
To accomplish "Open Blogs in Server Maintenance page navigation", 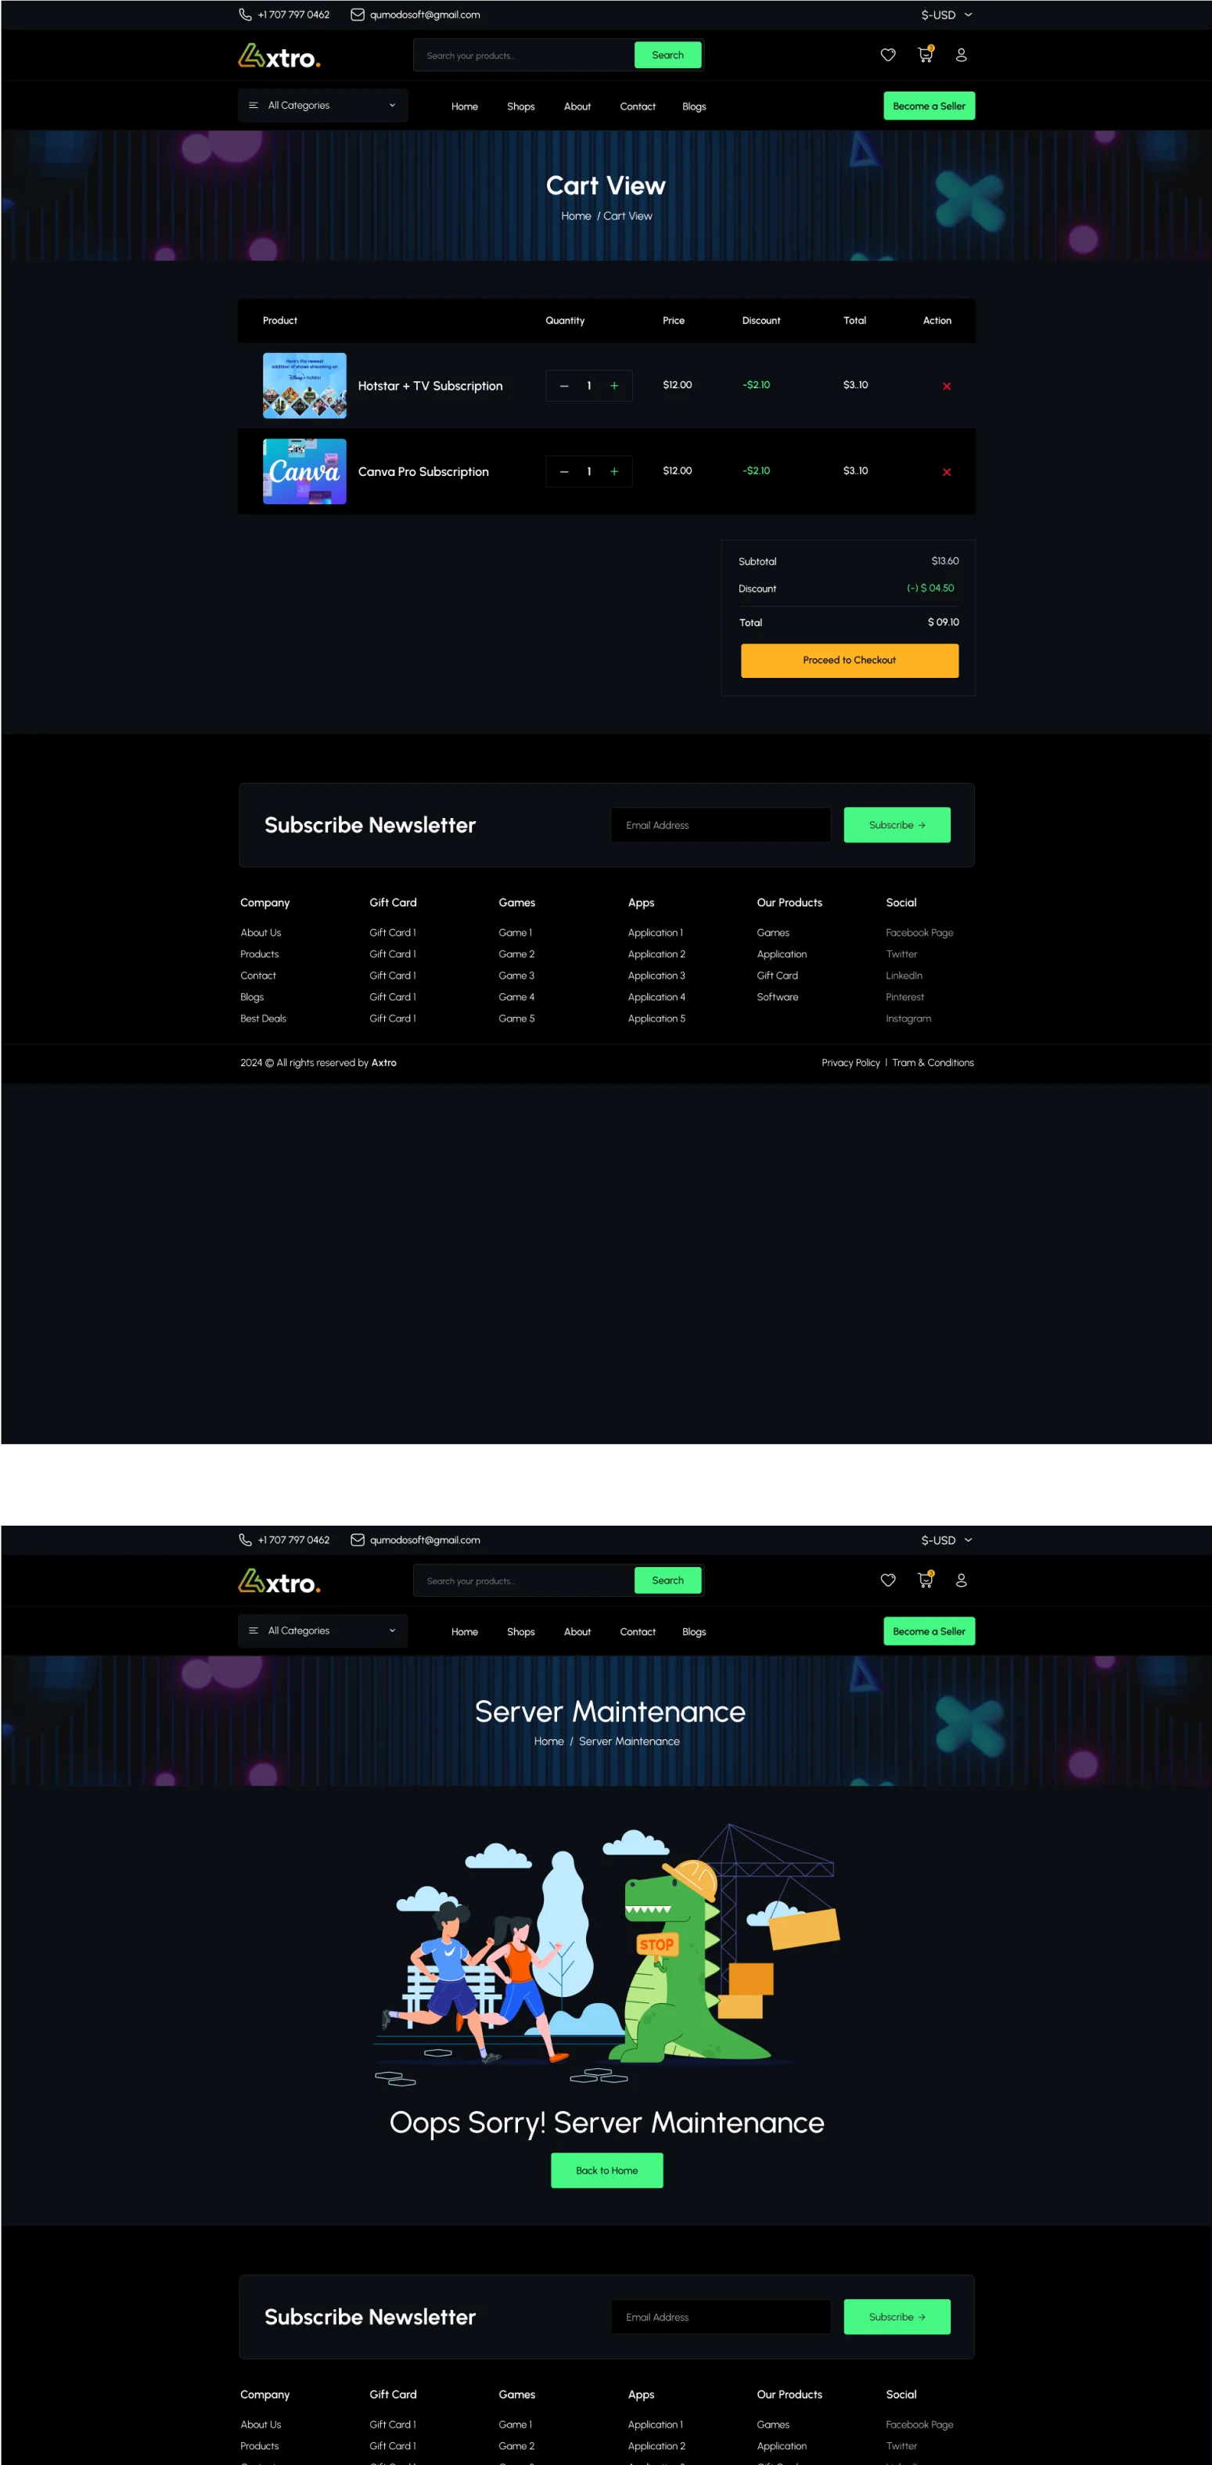I will (693, 1632).
